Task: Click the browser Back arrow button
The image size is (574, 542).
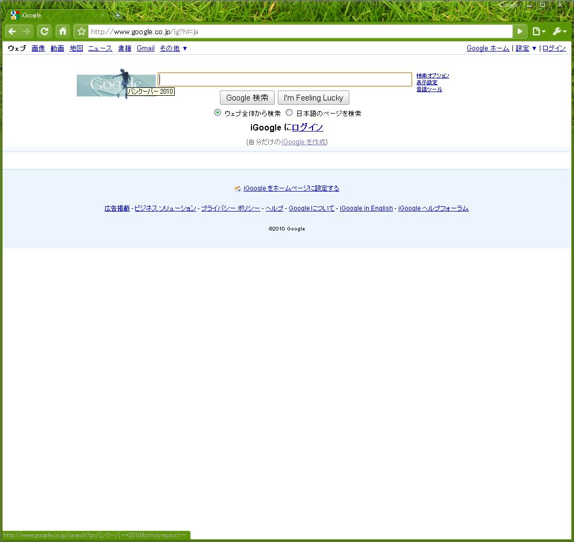Action: coord(12,32)
